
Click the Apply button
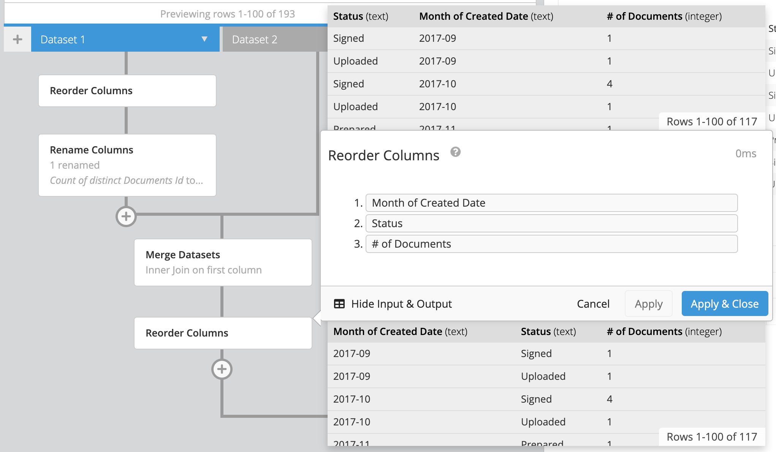pos(648,303)
